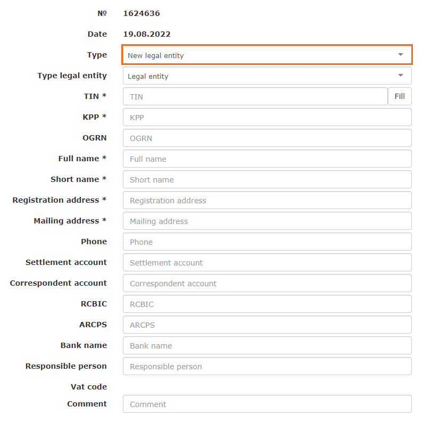Screen dimensions: 423x423
Task: Click the arrow of the Type dropdown
Action: [x=401, y=55]
